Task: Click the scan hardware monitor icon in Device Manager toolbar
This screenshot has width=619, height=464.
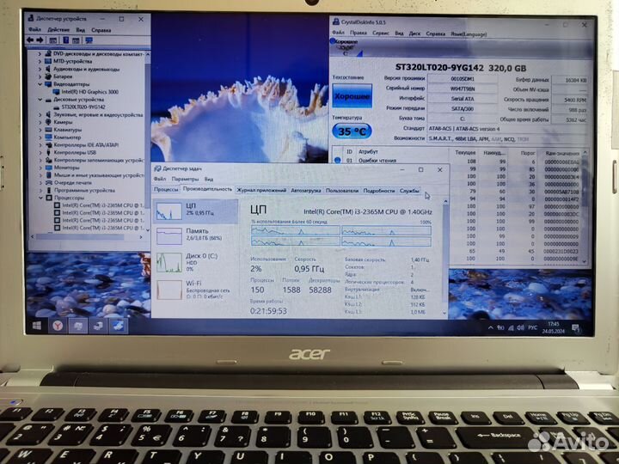Action: pyautogui.click(x=89, y=40)
